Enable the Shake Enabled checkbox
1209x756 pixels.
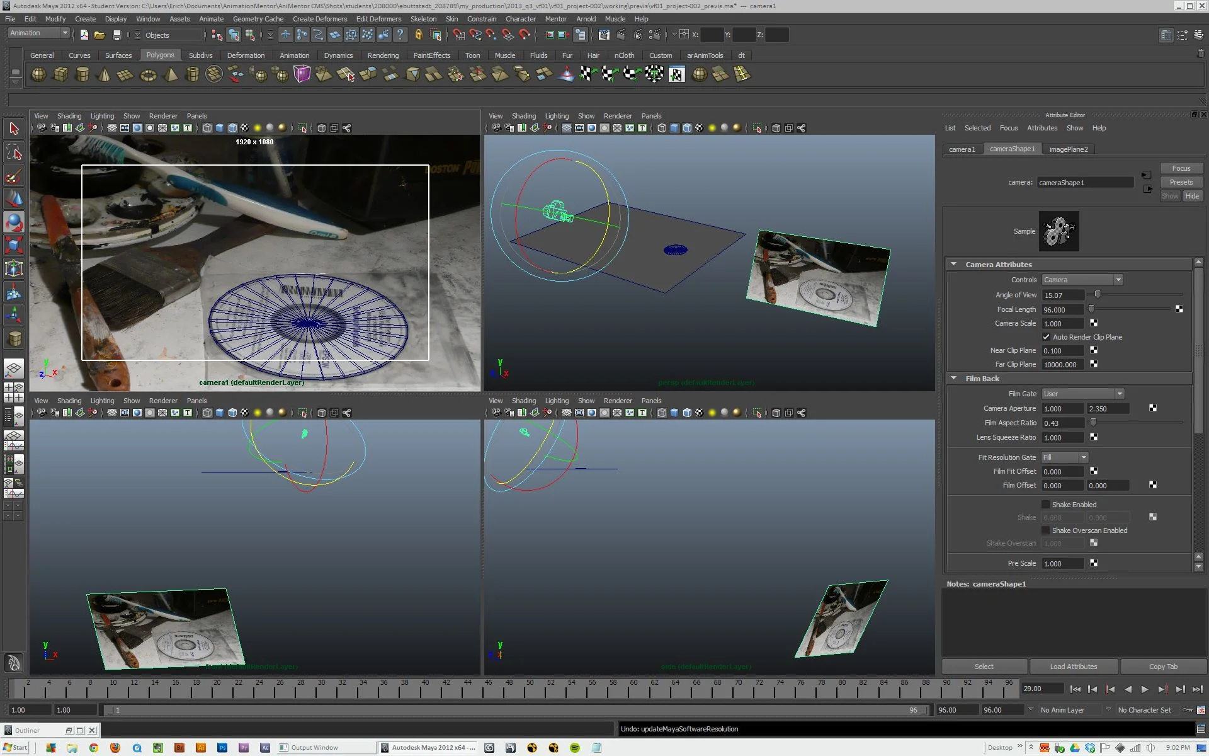1046,504
